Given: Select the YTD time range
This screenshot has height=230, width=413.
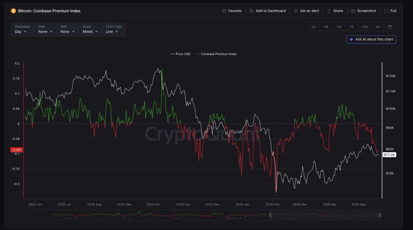Looking at the screenshot, I should 364,27.
